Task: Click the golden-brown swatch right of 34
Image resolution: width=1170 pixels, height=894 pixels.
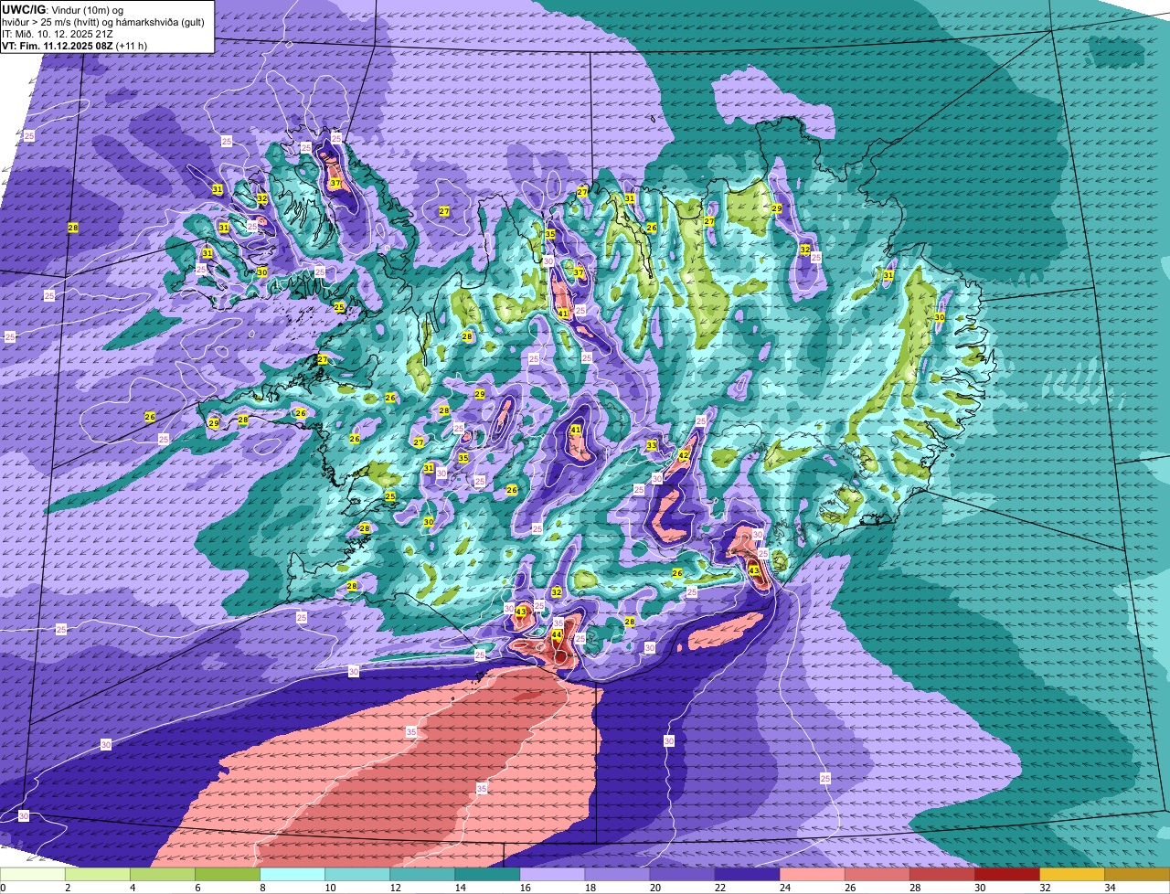Action: (x=1136, y=874)
